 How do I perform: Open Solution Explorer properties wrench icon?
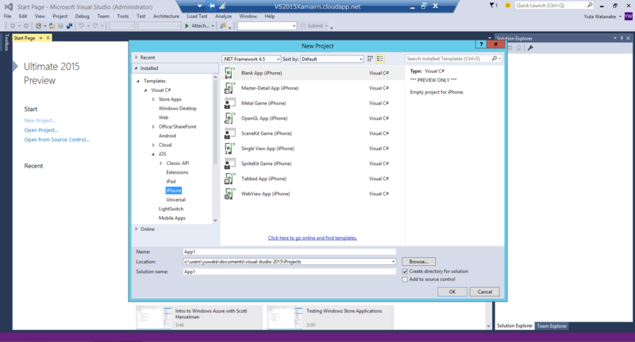click(530, 48)
